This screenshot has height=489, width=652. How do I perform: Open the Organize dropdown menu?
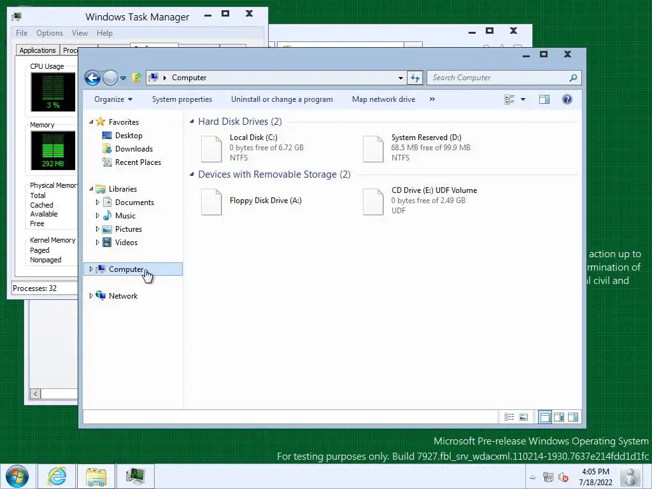pyautogui.click(x=113, y=99)
